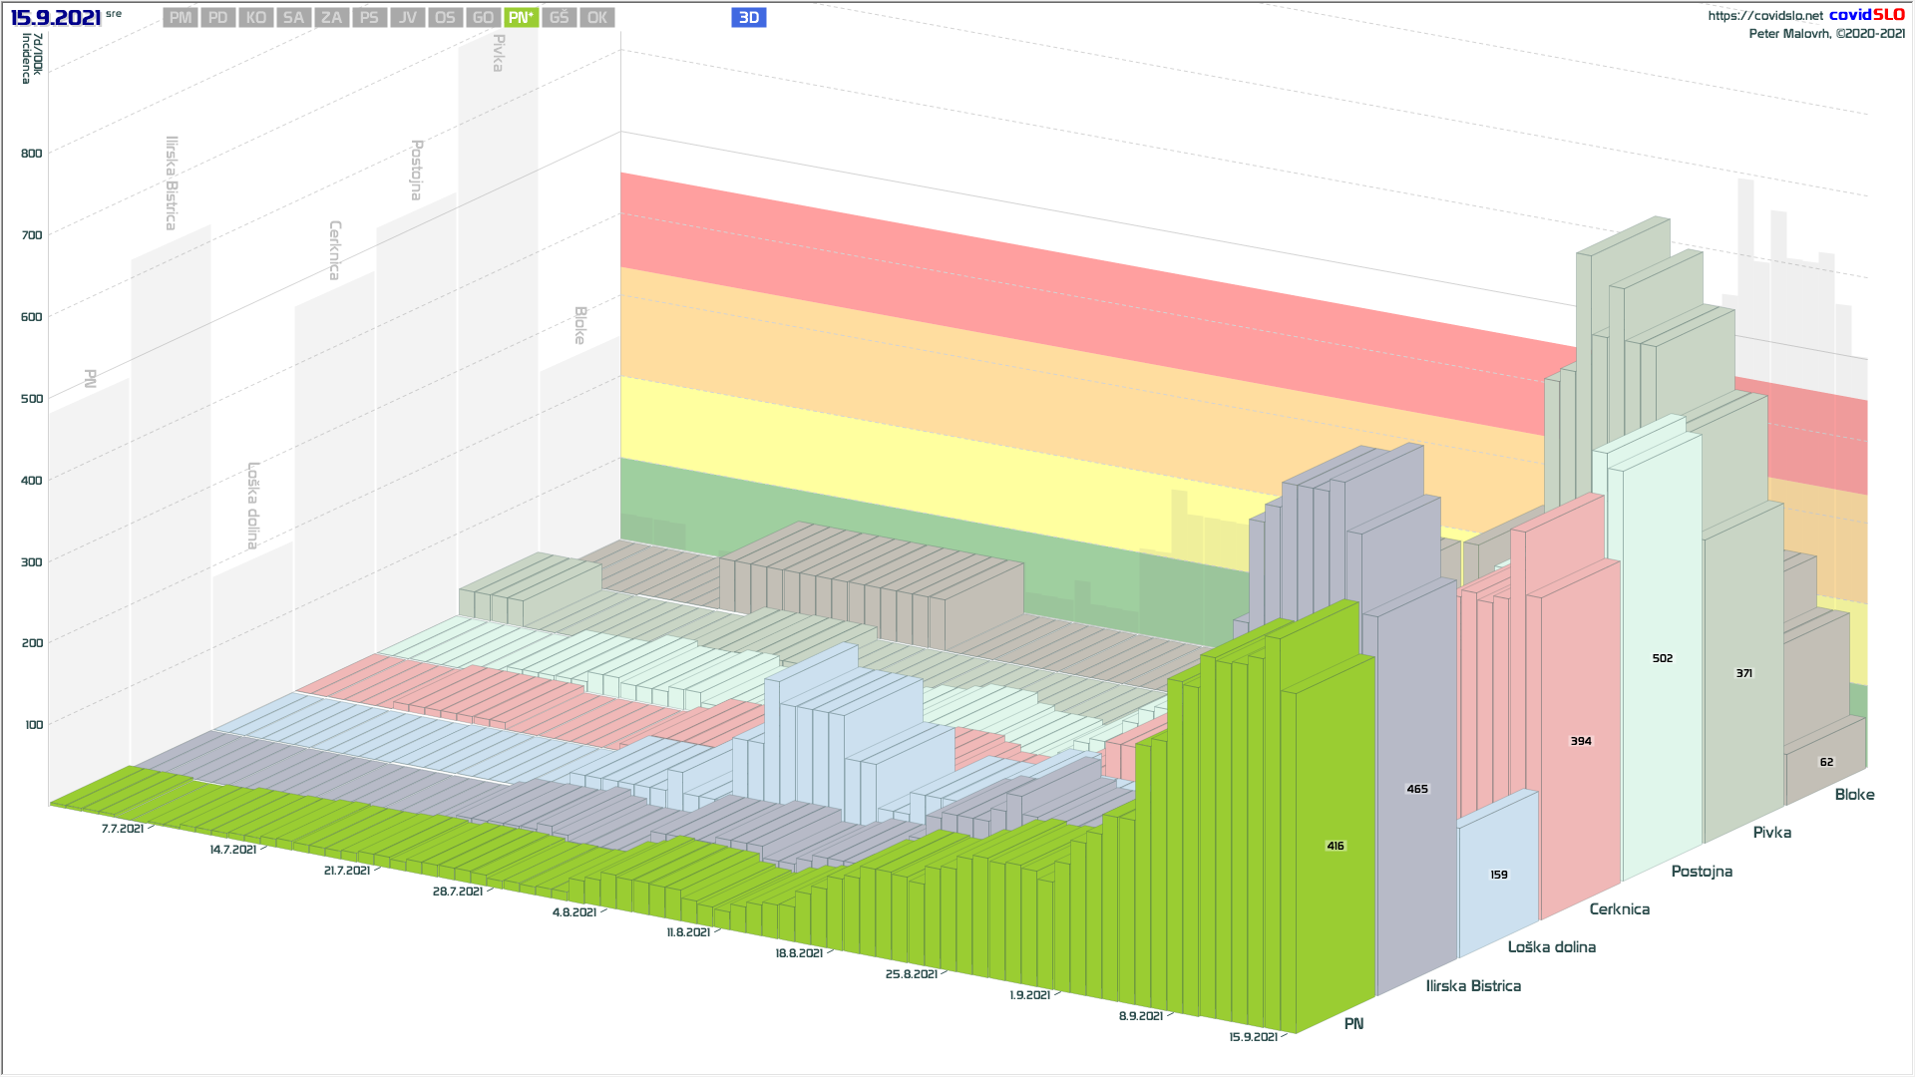Screen dimensions: 1915x1077
Task: Select the GO region tab
Action: click(x=483, y=18)
